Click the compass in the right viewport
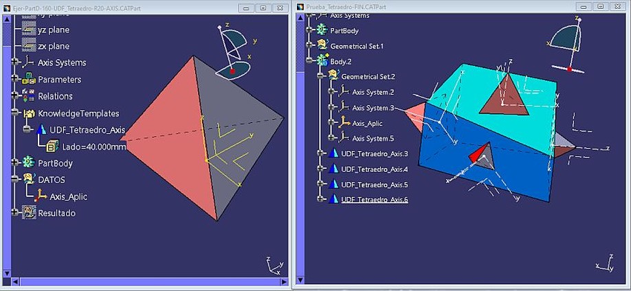Viewport: 631px width, 291px height. pos(568,45)
